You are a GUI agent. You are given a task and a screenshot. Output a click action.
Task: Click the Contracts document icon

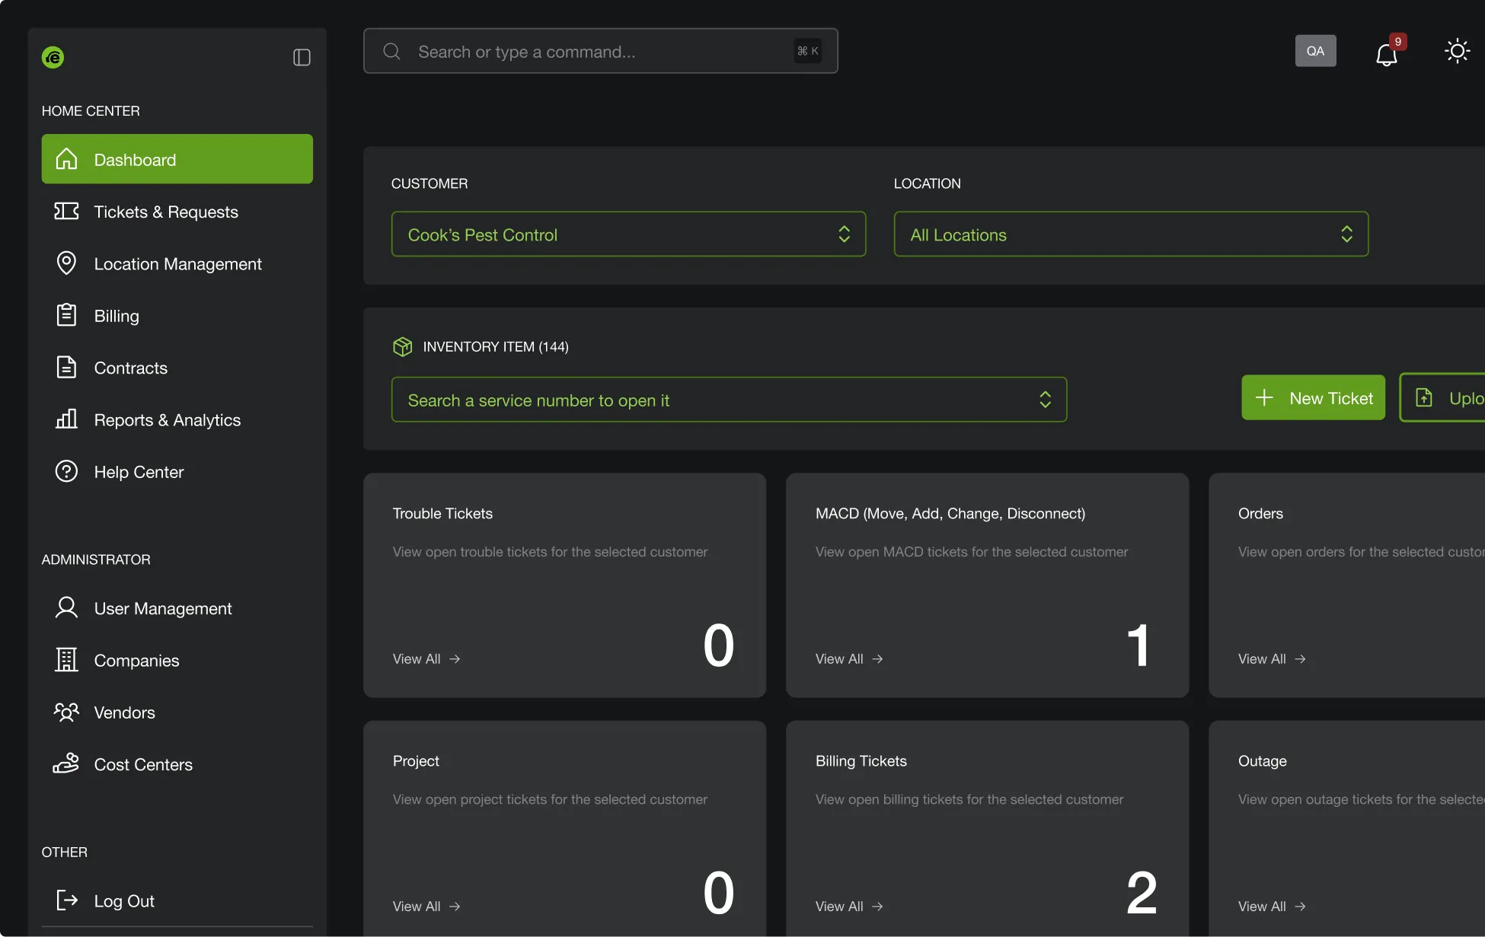(66, 367)
